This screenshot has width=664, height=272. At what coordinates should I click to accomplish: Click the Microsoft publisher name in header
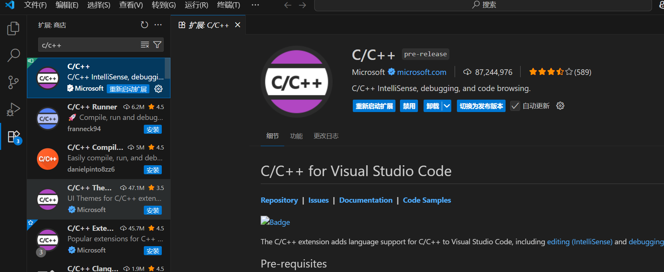[368, 72]
